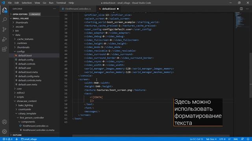Change the LF end of line sequence

[x=229, y=139]
